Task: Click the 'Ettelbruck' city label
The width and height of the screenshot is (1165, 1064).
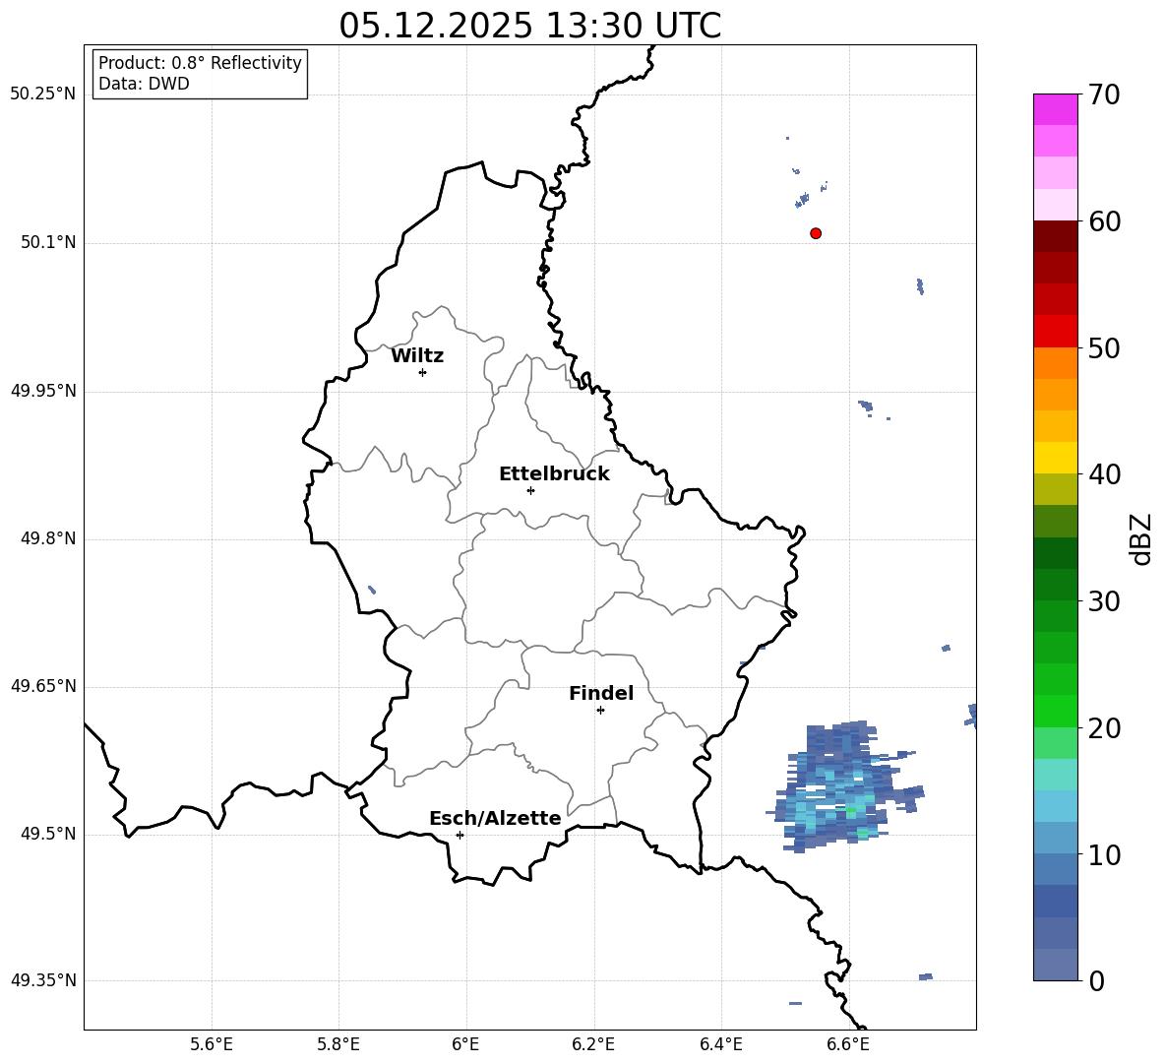Action: tap(554, 474)
